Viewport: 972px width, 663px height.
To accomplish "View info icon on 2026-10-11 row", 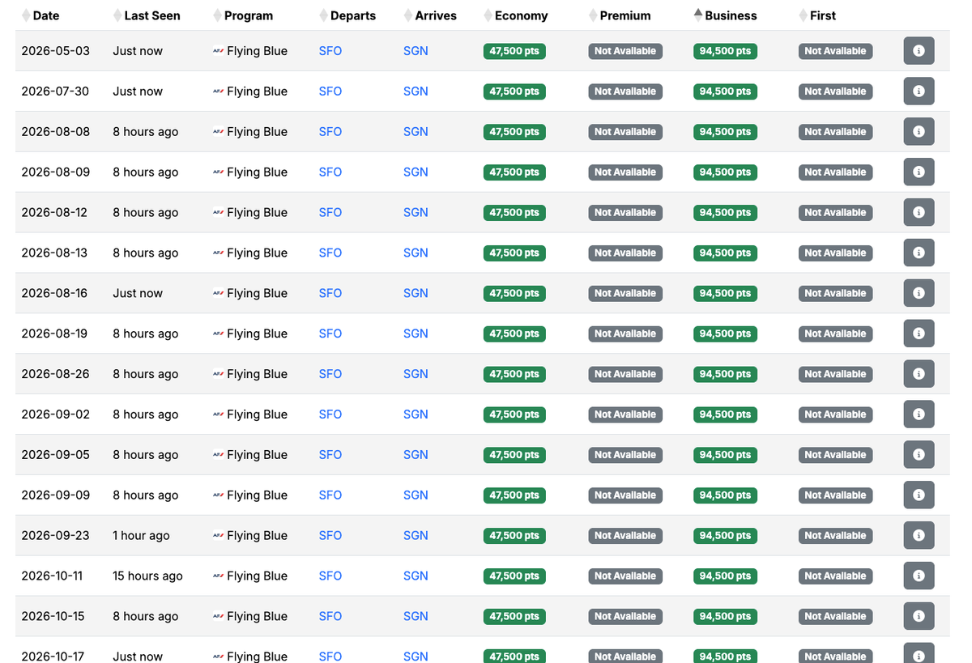I will coord(919,576).
